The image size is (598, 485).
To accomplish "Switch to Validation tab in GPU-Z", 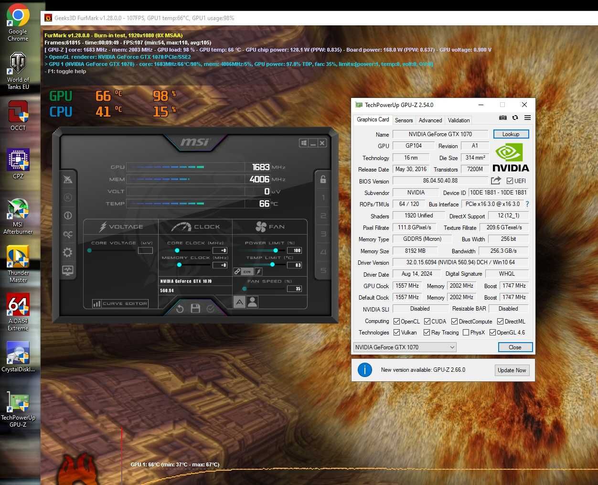I will click(459, 120).
